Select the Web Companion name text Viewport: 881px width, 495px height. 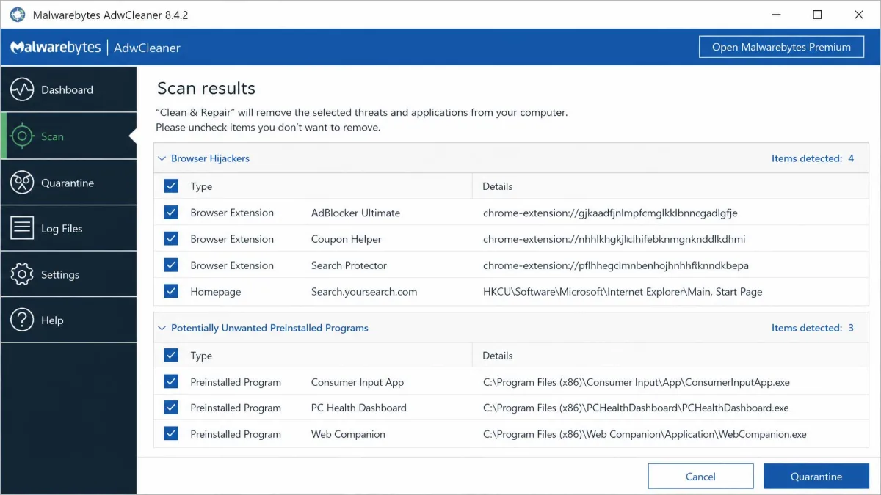pos(348,434)
